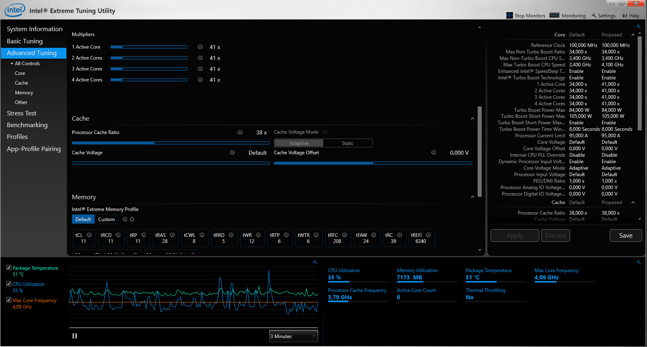Click info icon next to tCL timing

[x=89, y=235]
